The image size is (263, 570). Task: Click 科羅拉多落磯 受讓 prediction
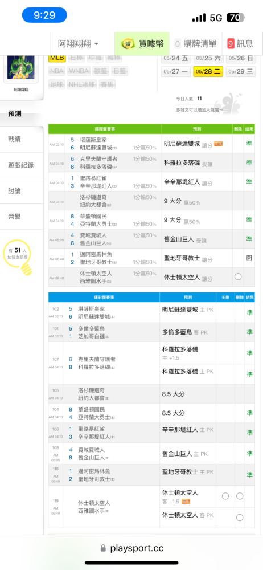[188, 163]
